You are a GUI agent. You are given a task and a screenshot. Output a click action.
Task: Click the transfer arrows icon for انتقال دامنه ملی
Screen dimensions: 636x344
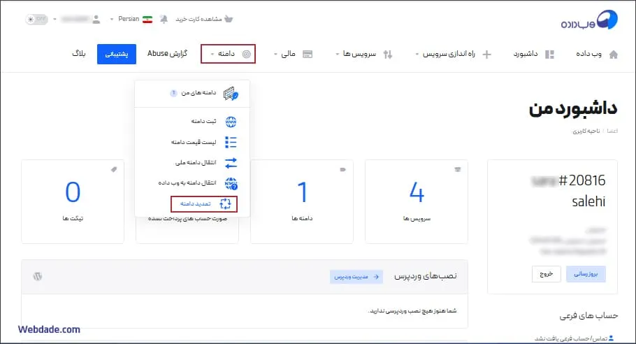pos(231,163)
